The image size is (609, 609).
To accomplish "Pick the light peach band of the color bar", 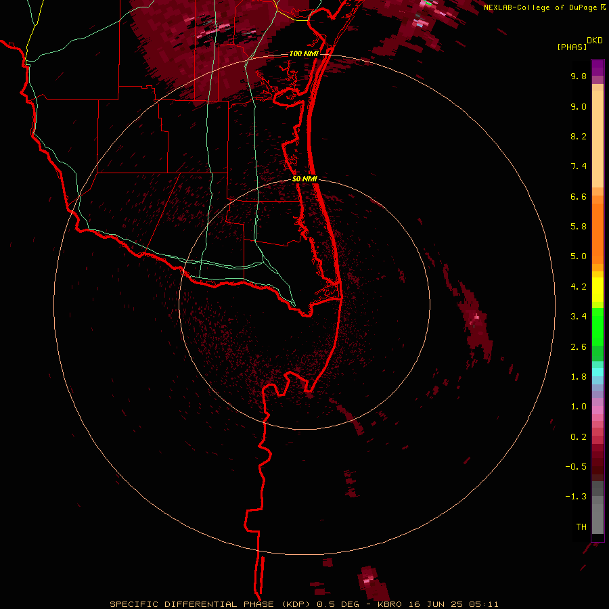I will [597, 140].
